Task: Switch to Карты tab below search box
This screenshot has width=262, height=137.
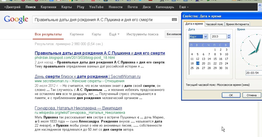Action: 96,34
